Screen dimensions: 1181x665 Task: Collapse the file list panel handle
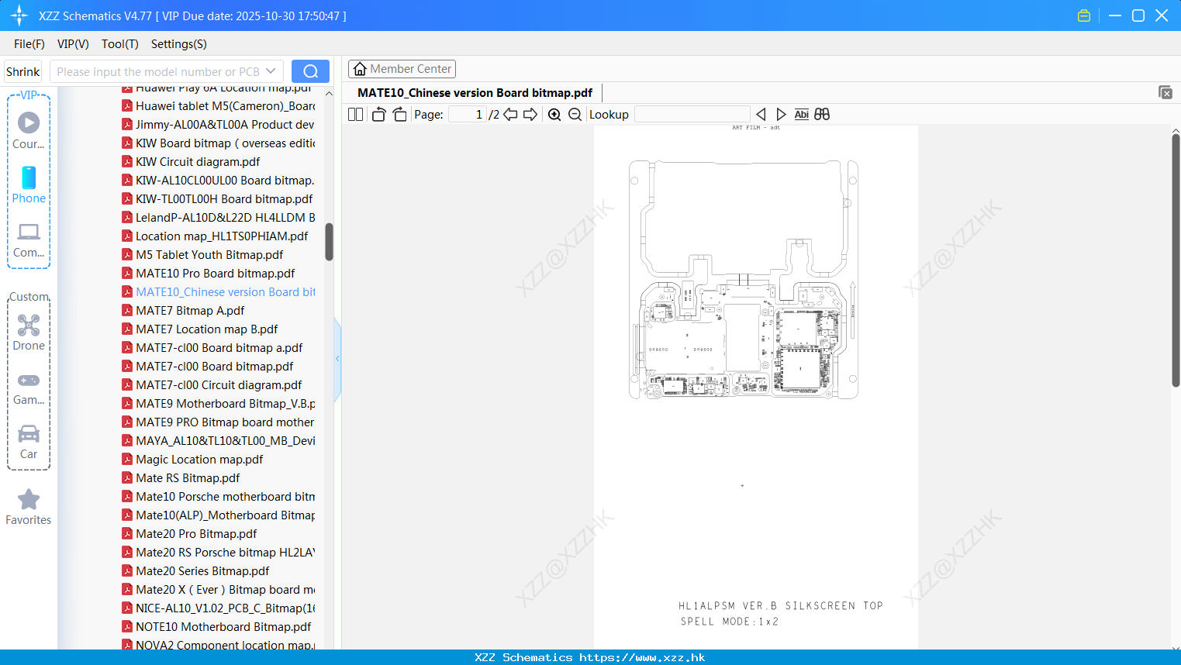click(x=337, y=359)
